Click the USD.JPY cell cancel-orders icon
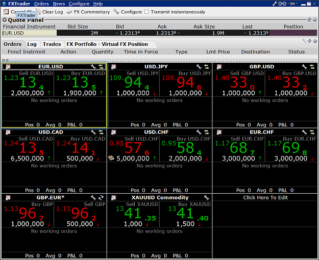This screenshot has height=260, width=319. pos(113,66)
